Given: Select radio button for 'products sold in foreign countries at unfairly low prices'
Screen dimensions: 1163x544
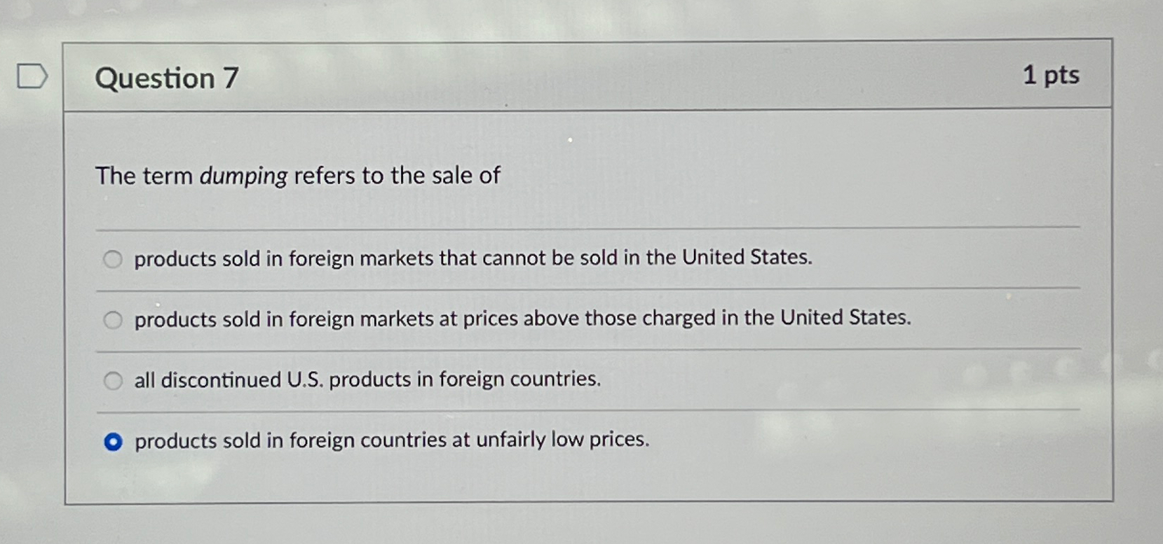Looking at the screenshot, I should coord(113,441).
